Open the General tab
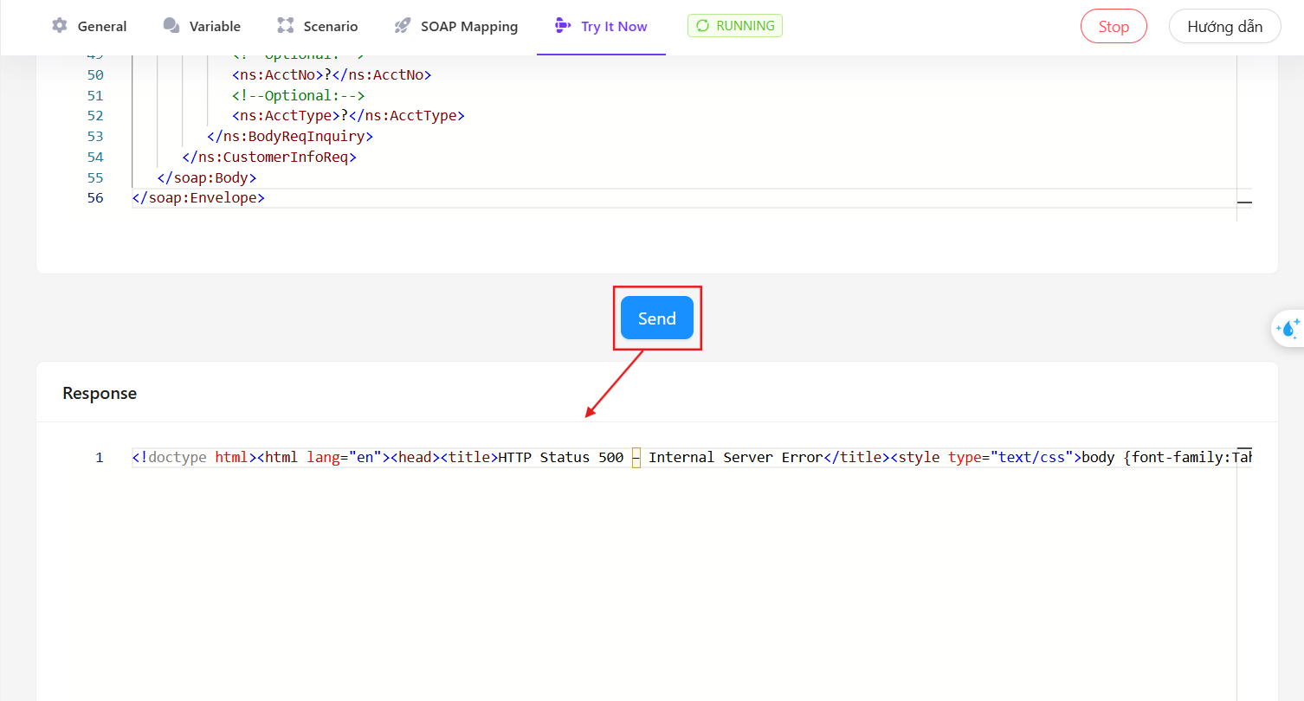The height and width of the screenshot is (701, 1304). (x=89, y=26)
